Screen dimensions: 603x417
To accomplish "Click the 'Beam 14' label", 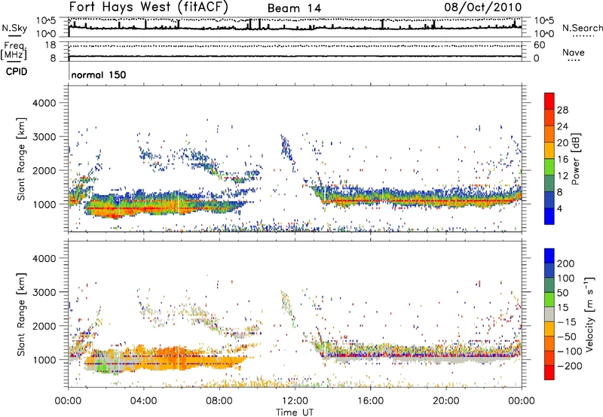I will click(294, 8).
